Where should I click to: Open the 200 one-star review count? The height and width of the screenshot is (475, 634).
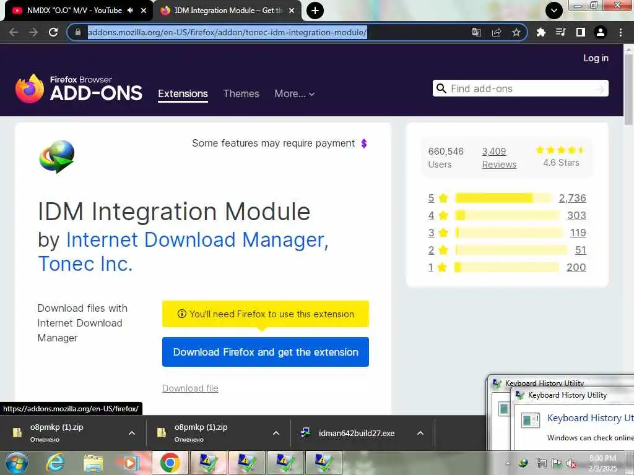pyautogui.click(x=576, y=267)
